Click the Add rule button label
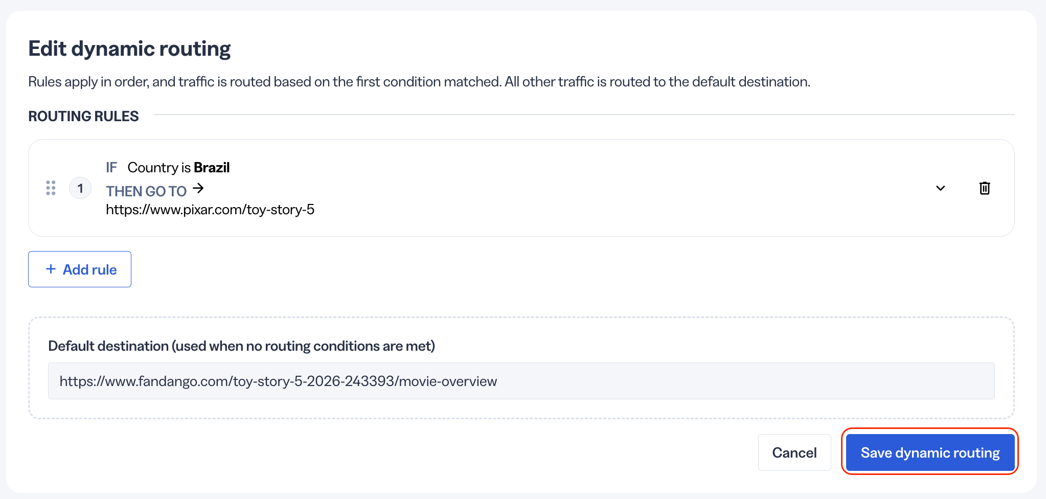 tap(89, 269)
